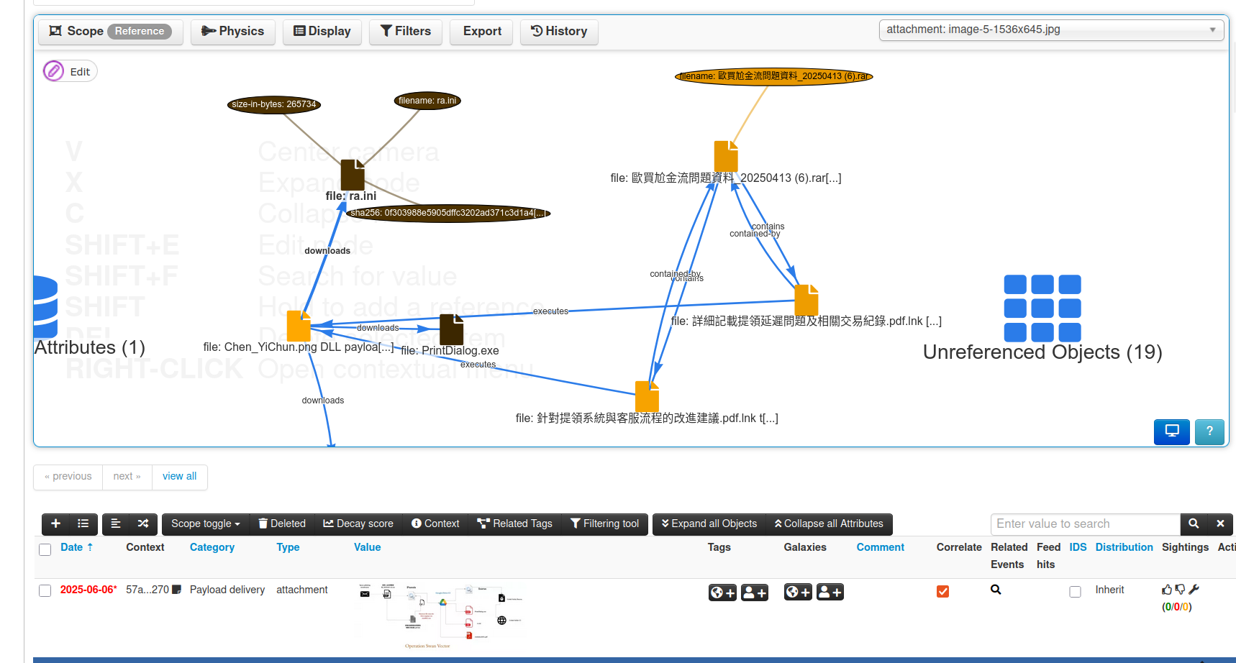Expand all Objects in the list
This screenshot has height=663, width=1236.
[709, 523]
